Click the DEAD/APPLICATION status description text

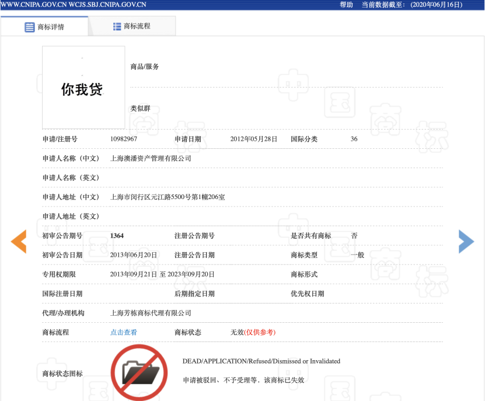[x=261, y=361]
